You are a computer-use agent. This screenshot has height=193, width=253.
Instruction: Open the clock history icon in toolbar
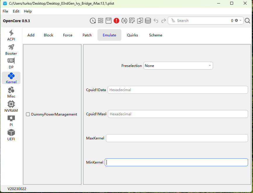93,21
